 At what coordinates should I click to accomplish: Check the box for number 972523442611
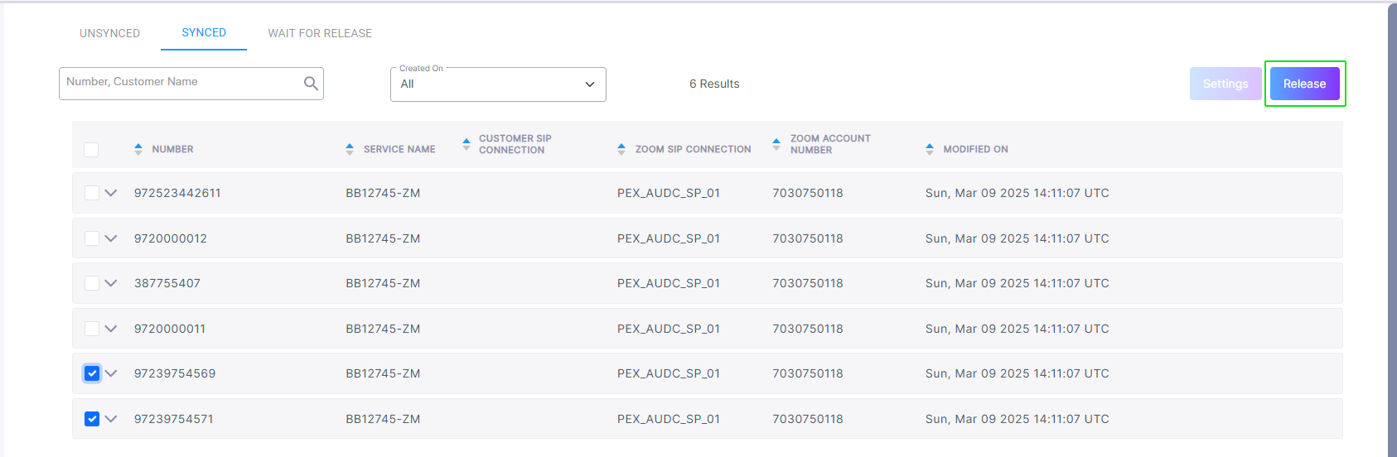tap(92, 193)
